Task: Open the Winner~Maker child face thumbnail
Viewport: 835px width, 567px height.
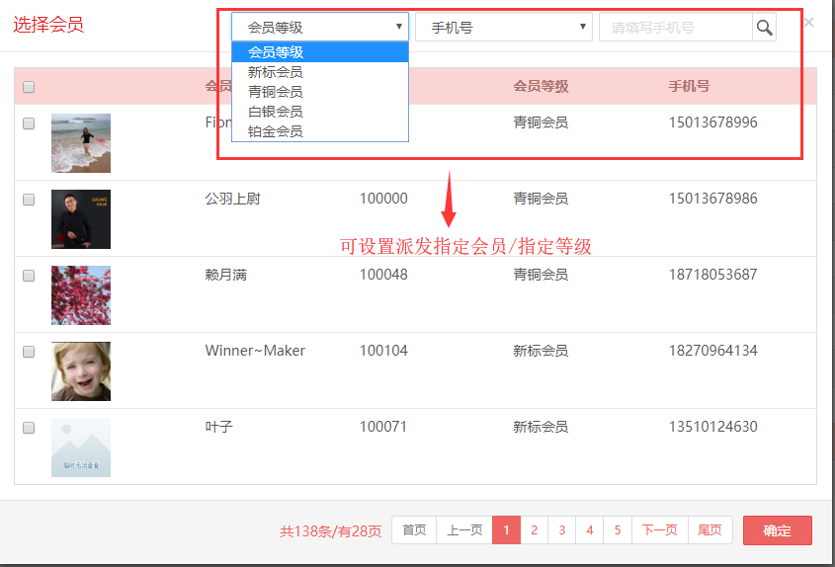Action: (x=81, y=371)
